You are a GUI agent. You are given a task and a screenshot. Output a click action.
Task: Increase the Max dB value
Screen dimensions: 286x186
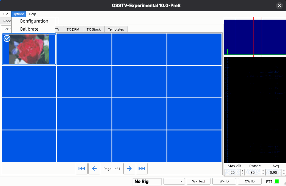(242, 171)
